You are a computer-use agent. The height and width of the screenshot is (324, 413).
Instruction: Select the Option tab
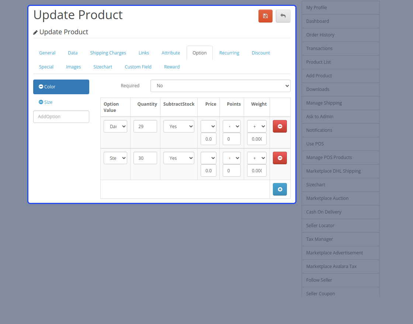click(199, 53)
